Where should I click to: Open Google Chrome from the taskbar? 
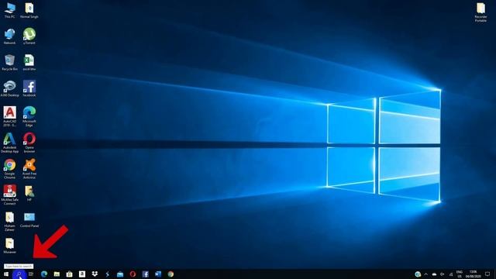click(x=170, y=274)
